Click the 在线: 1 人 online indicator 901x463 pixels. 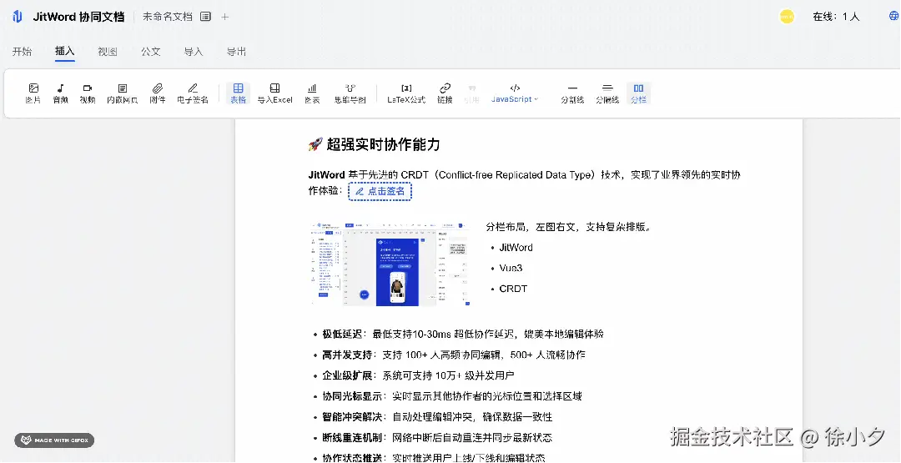pyautogui.click(x=836, y=17)
